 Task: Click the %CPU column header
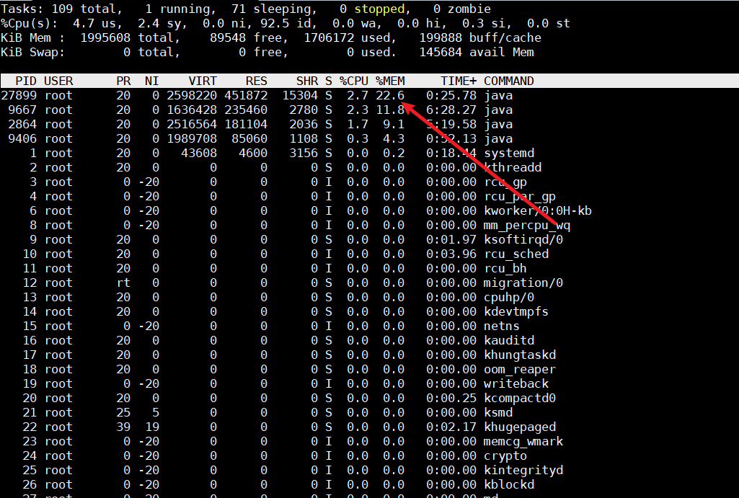[x=354, y=81]
